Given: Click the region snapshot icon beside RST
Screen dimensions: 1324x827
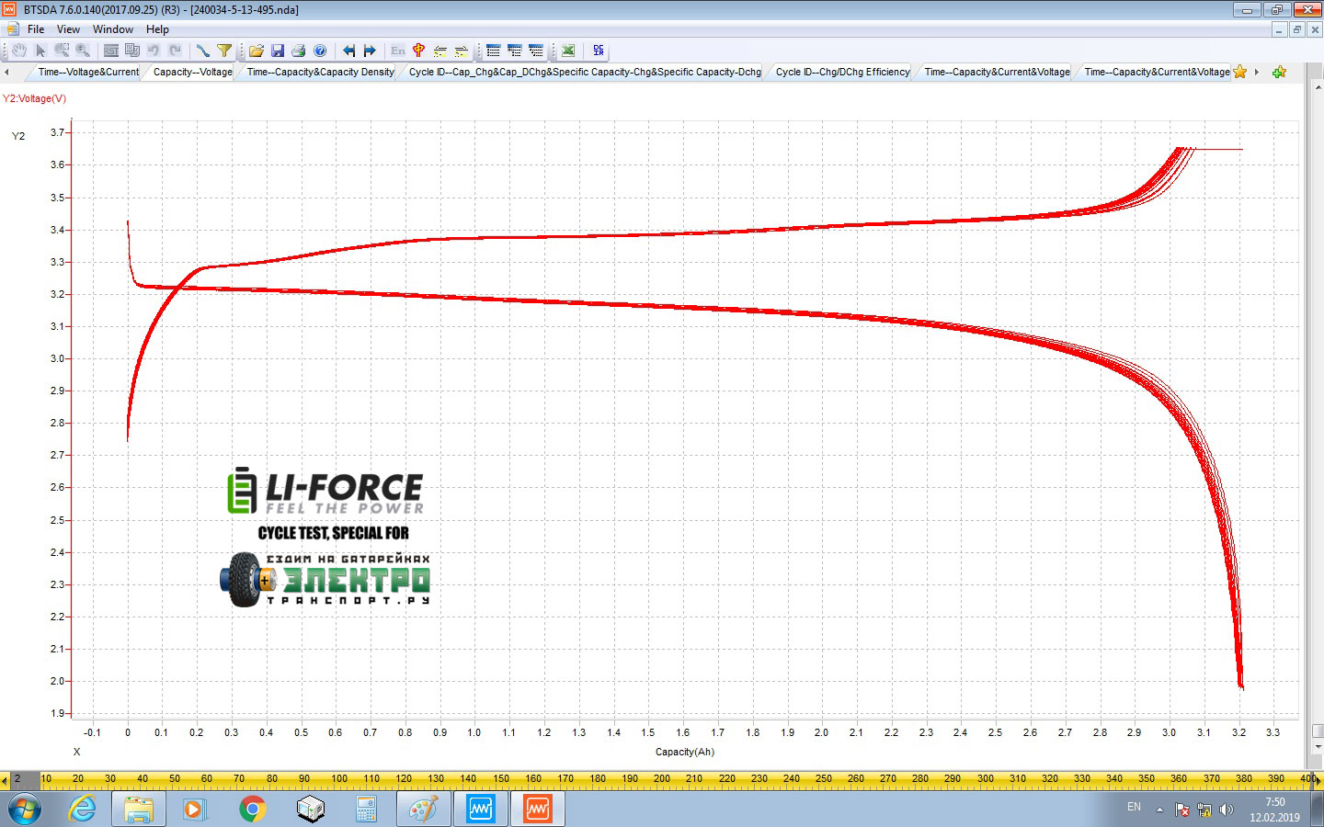Looking at the screenshot, I should 132,51.
